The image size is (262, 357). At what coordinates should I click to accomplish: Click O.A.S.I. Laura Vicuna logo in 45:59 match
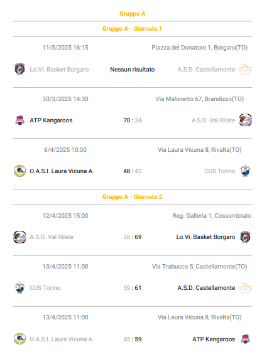(19, 339)
